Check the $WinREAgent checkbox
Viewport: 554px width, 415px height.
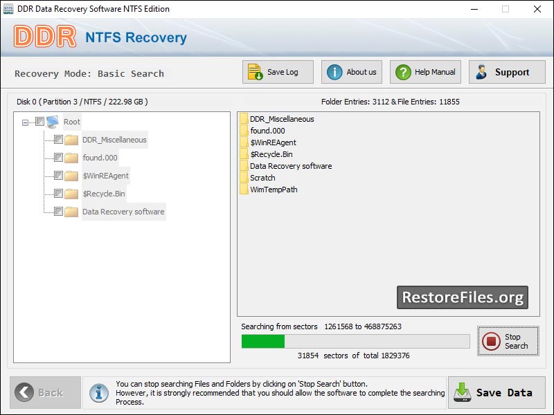[x=58, y=175]
